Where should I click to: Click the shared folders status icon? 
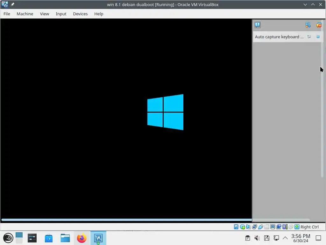click(266, 227)
